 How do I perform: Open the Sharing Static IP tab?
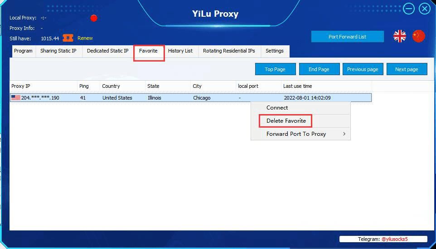58,51
